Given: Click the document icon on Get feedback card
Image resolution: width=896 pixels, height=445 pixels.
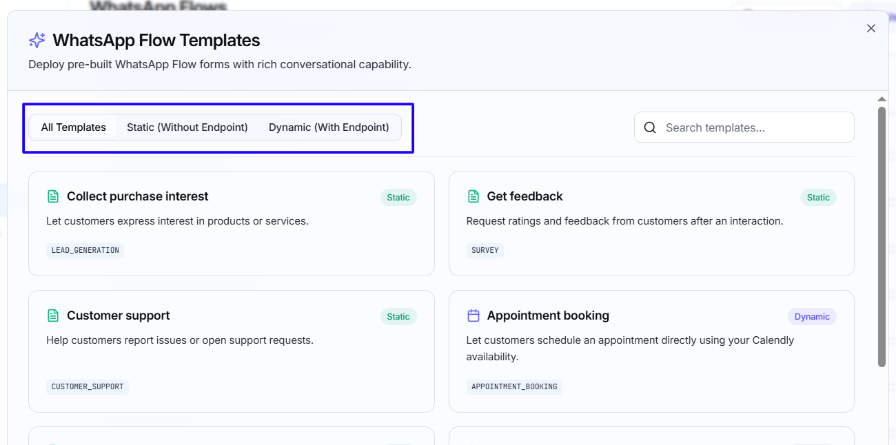Looking at the screenshot, I should pos(474,196).
